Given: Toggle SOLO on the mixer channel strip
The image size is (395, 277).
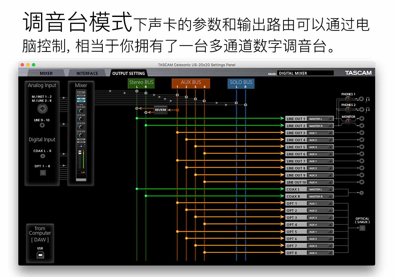Looking at the screenshot, I should tap(81, 139).
